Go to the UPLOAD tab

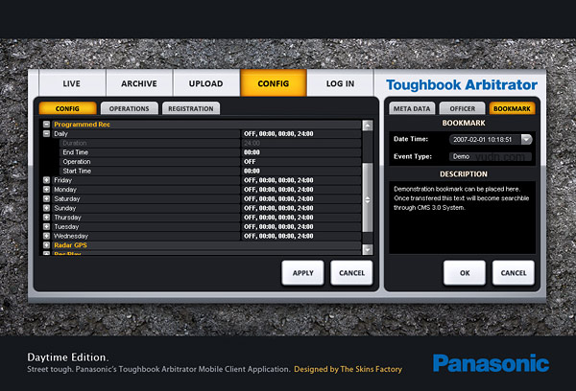click(206, 83)
